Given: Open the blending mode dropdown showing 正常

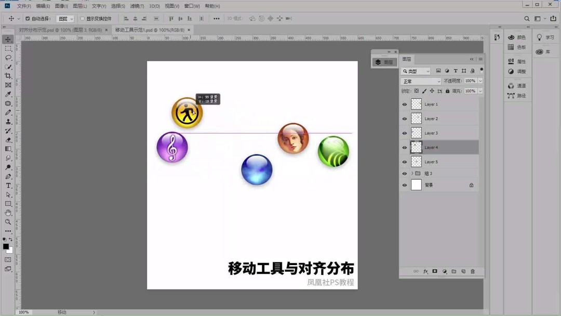Looking at the screenshot, I should (x=421, y=81).
